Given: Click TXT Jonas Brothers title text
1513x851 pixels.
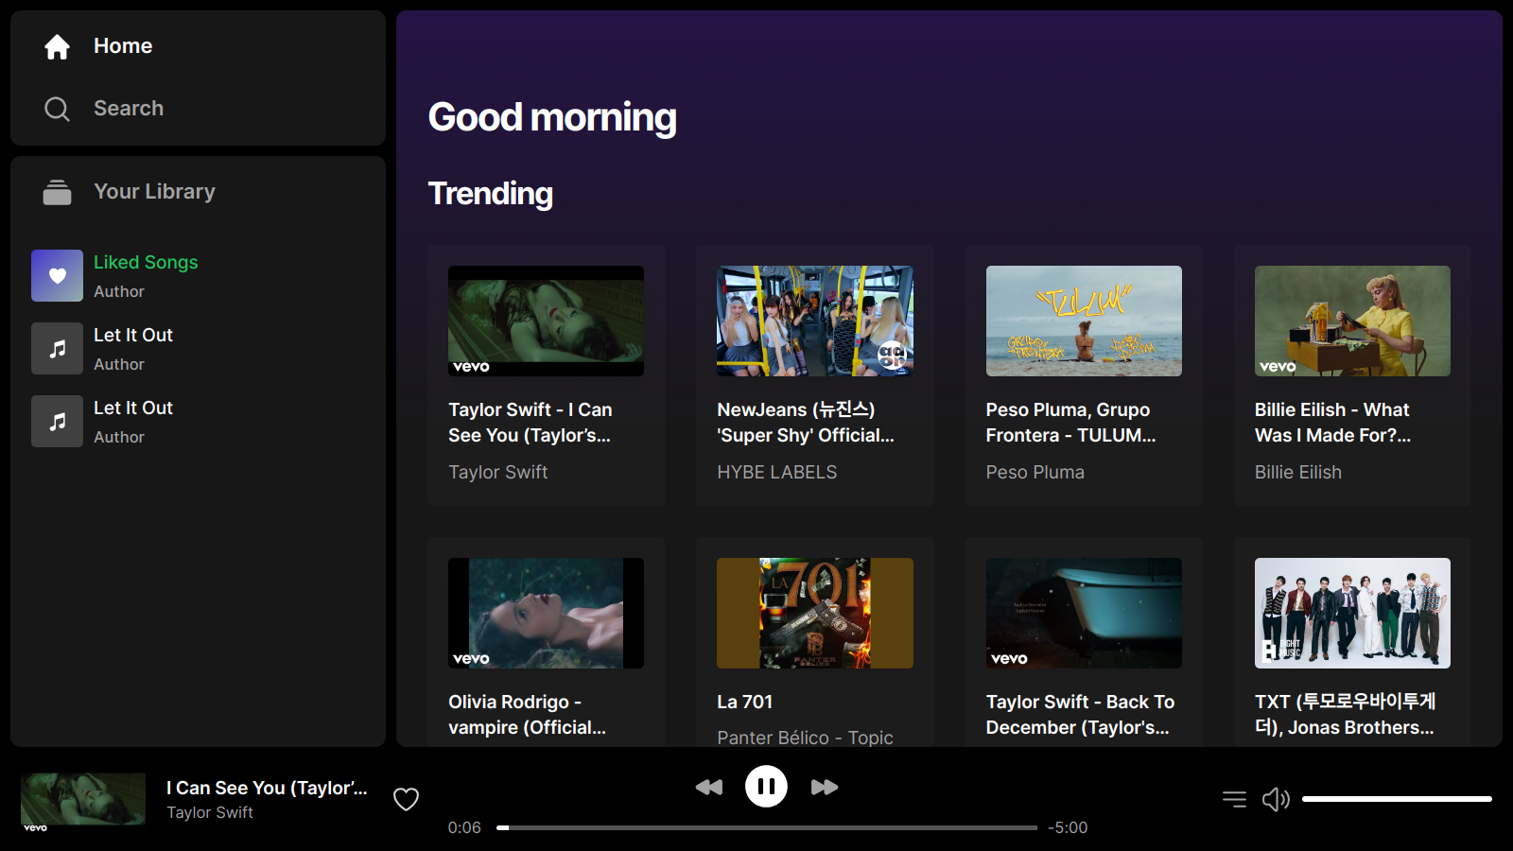Looking at the screenshot, I should [x=1346, y=715].
